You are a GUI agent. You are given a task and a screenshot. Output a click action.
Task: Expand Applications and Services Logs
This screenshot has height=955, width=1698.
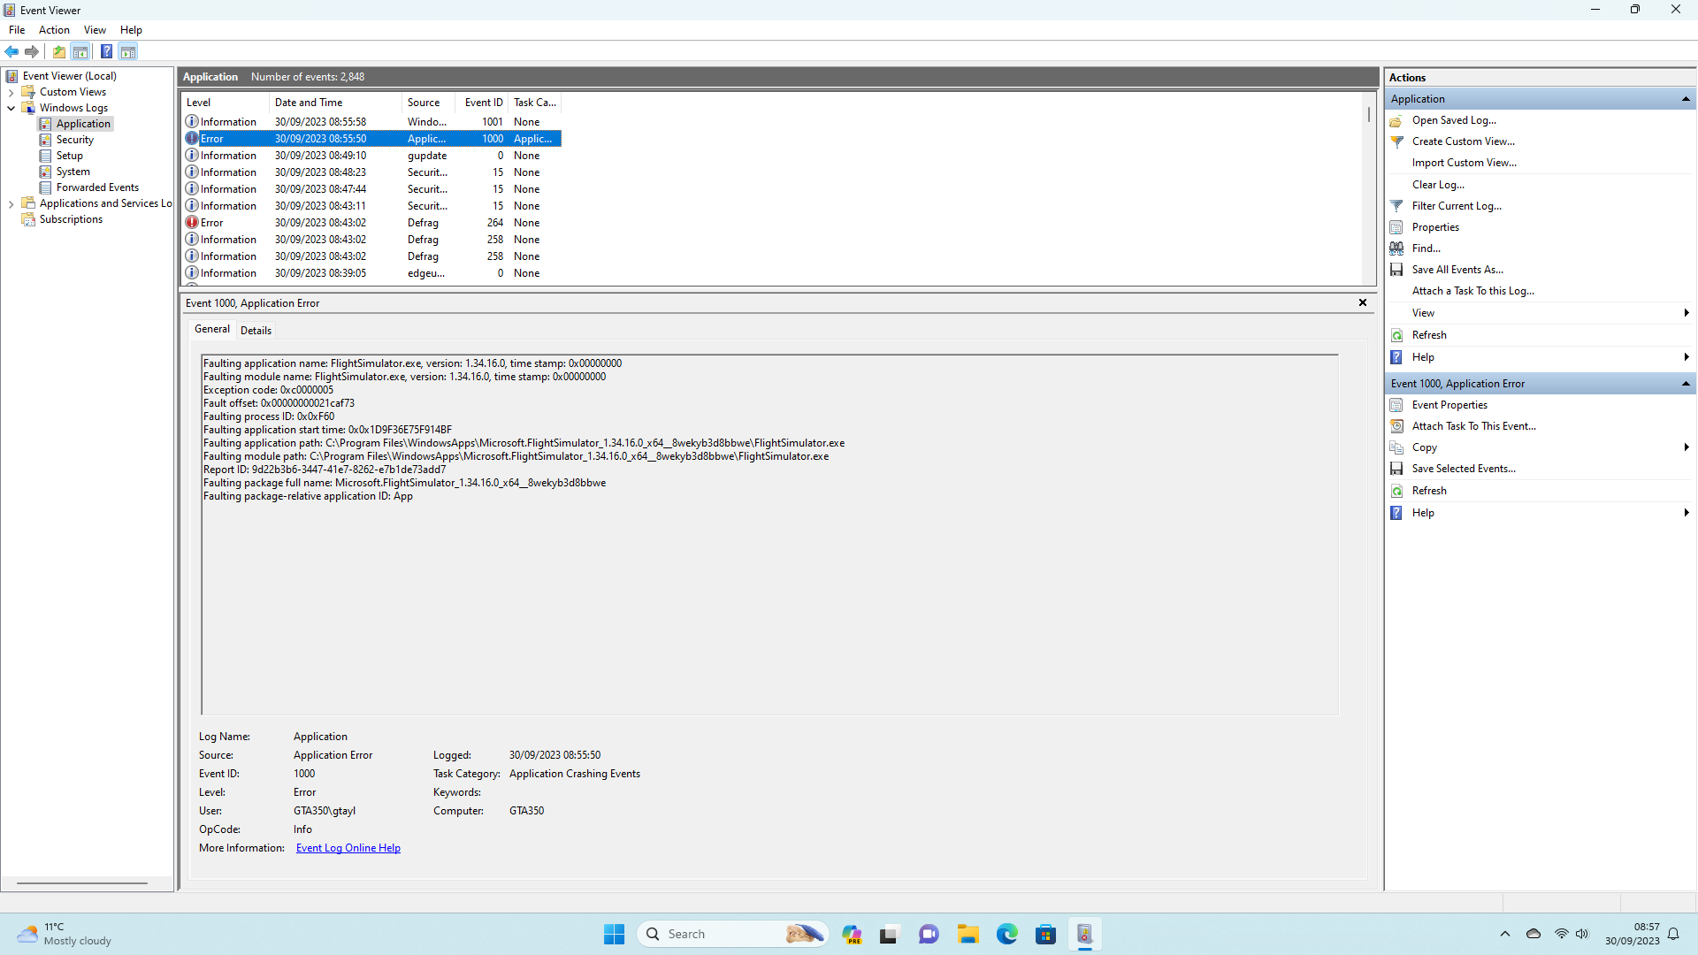[11, 202]
